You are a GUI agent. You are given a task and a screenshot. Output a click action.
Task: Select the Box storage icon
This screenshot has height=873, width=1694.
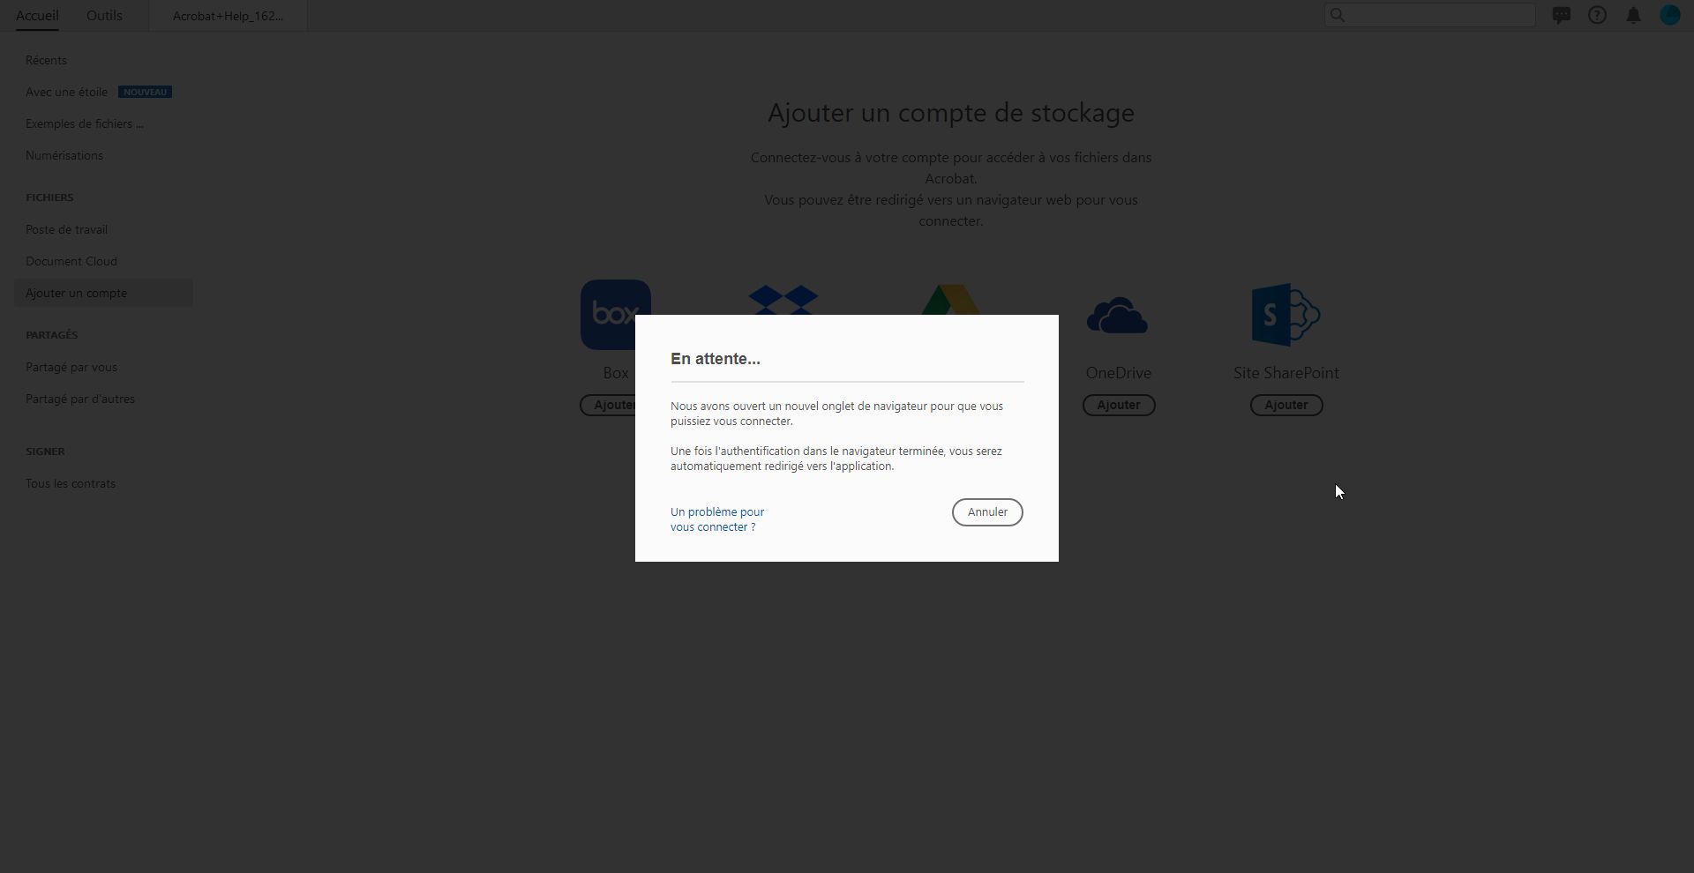[615, 314]
